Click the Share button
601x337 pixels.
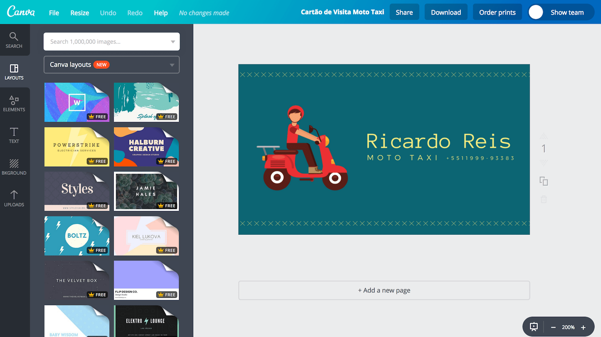pyautogui.click(x=404, y=12)
